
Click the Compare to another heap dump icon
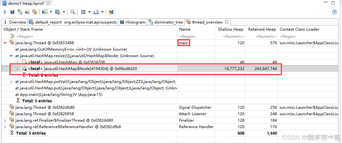[x=111, y=12]
